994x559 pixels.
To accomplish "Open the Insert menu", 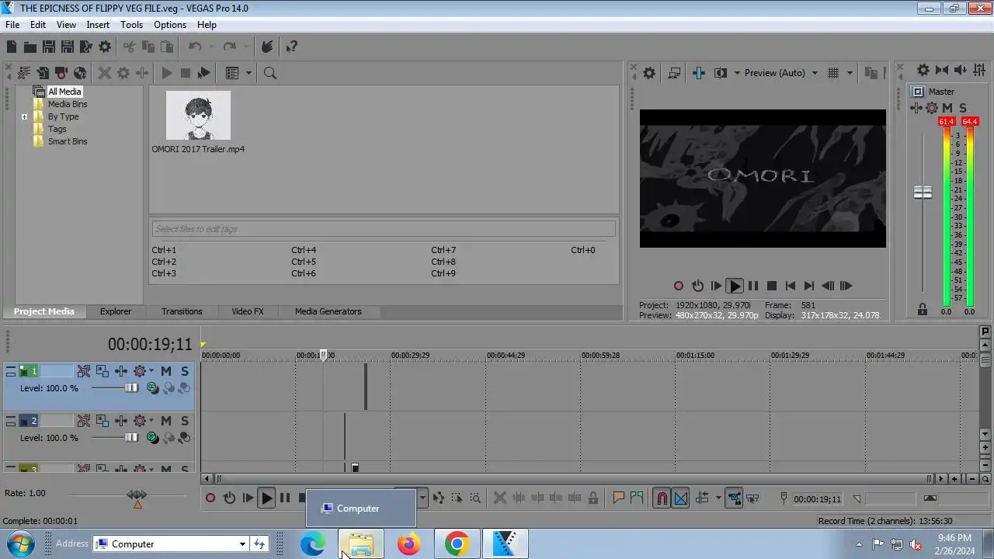I will pyautogui.click(x=98, y=25).
